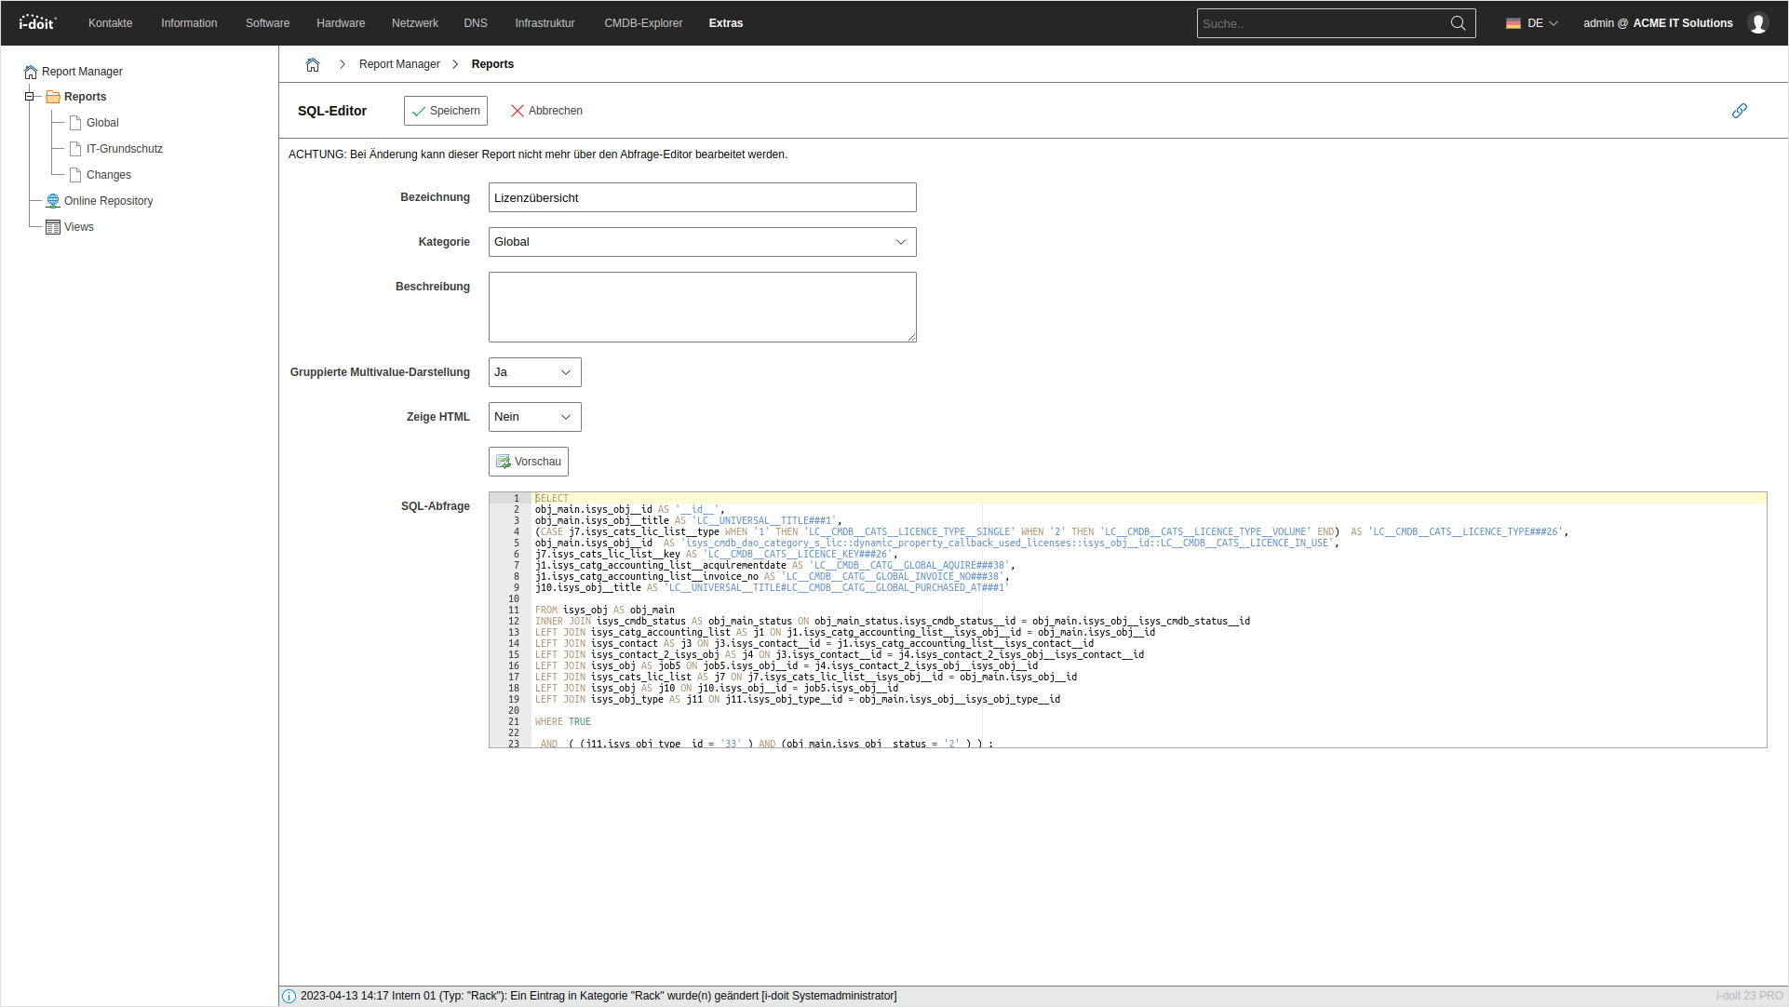This screenshot has height=1007, width=1789.
Task: Click the German flag language icon
Action: [1513, 23]
